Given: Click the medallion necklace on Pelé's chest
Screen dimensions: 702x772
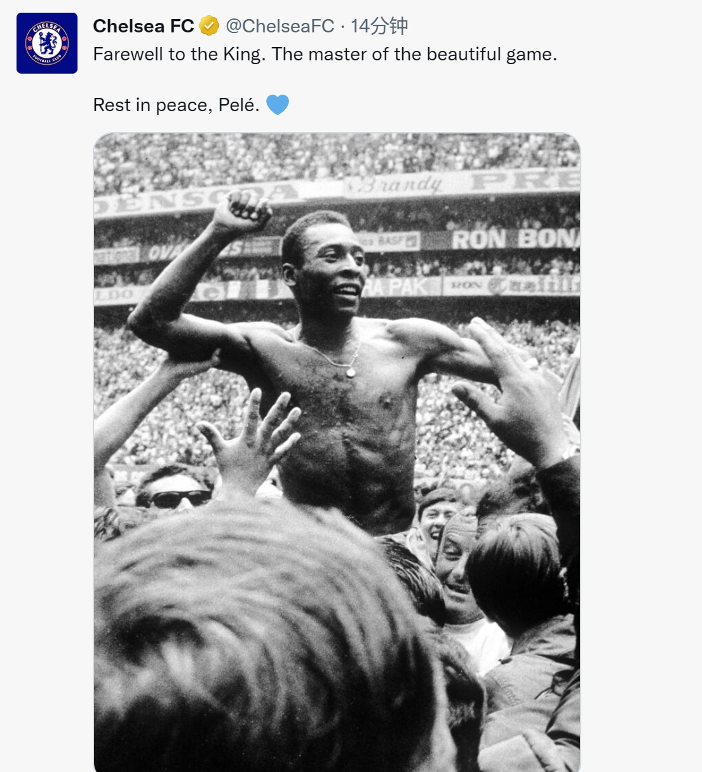Looking at the screenshot, I should point(351,370).
